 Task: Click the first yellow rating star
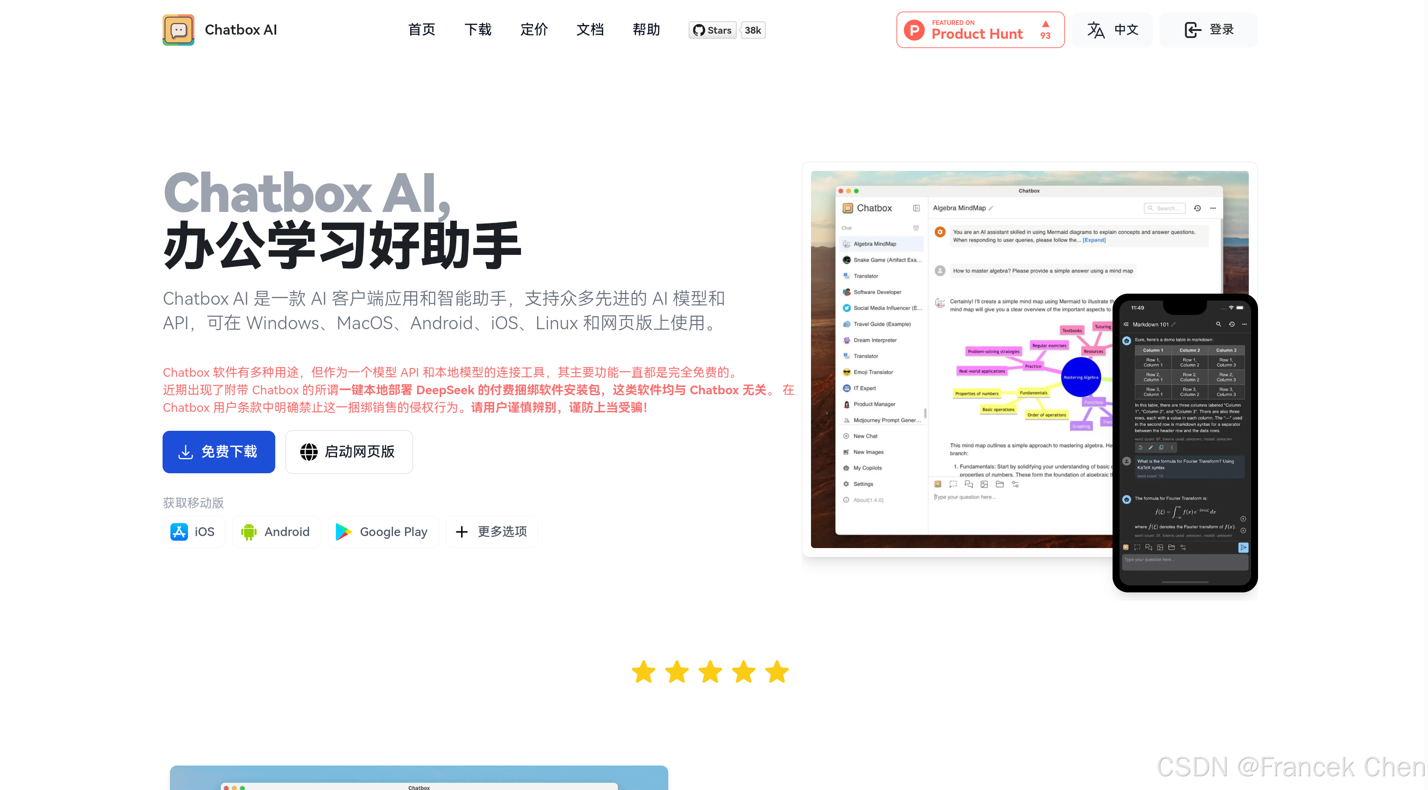[644, 672]
